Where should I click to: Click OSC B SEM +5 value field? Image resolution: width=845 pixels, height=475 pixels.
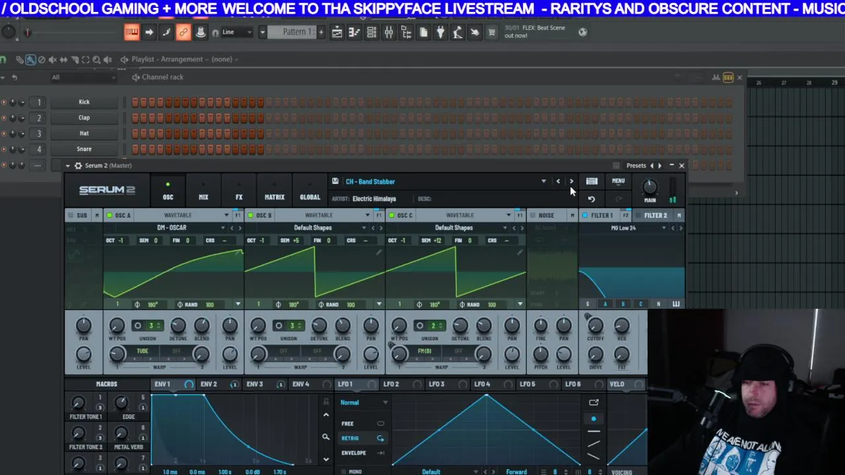(x=290, y=240)
